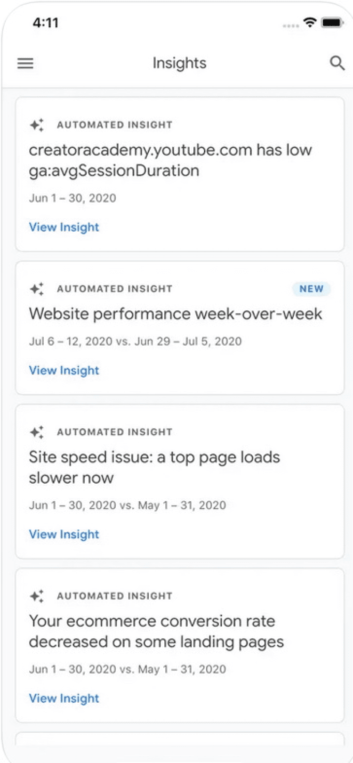
Task: Tap the partially visible card at bottom
Action: coord(180,739)
